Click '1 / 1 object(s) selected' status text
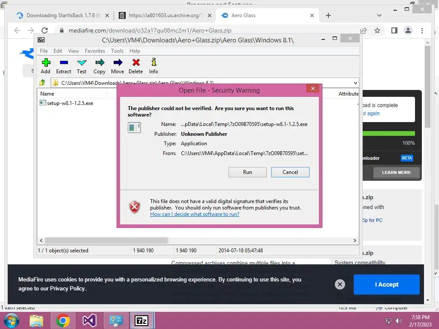439x329 pixels. click(x=63, y=251)
